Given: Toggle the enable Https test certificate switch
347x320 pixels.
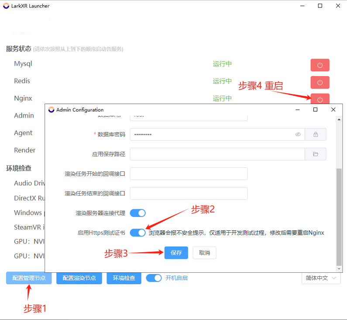Looking at the screenshot, I should [137, 233].
